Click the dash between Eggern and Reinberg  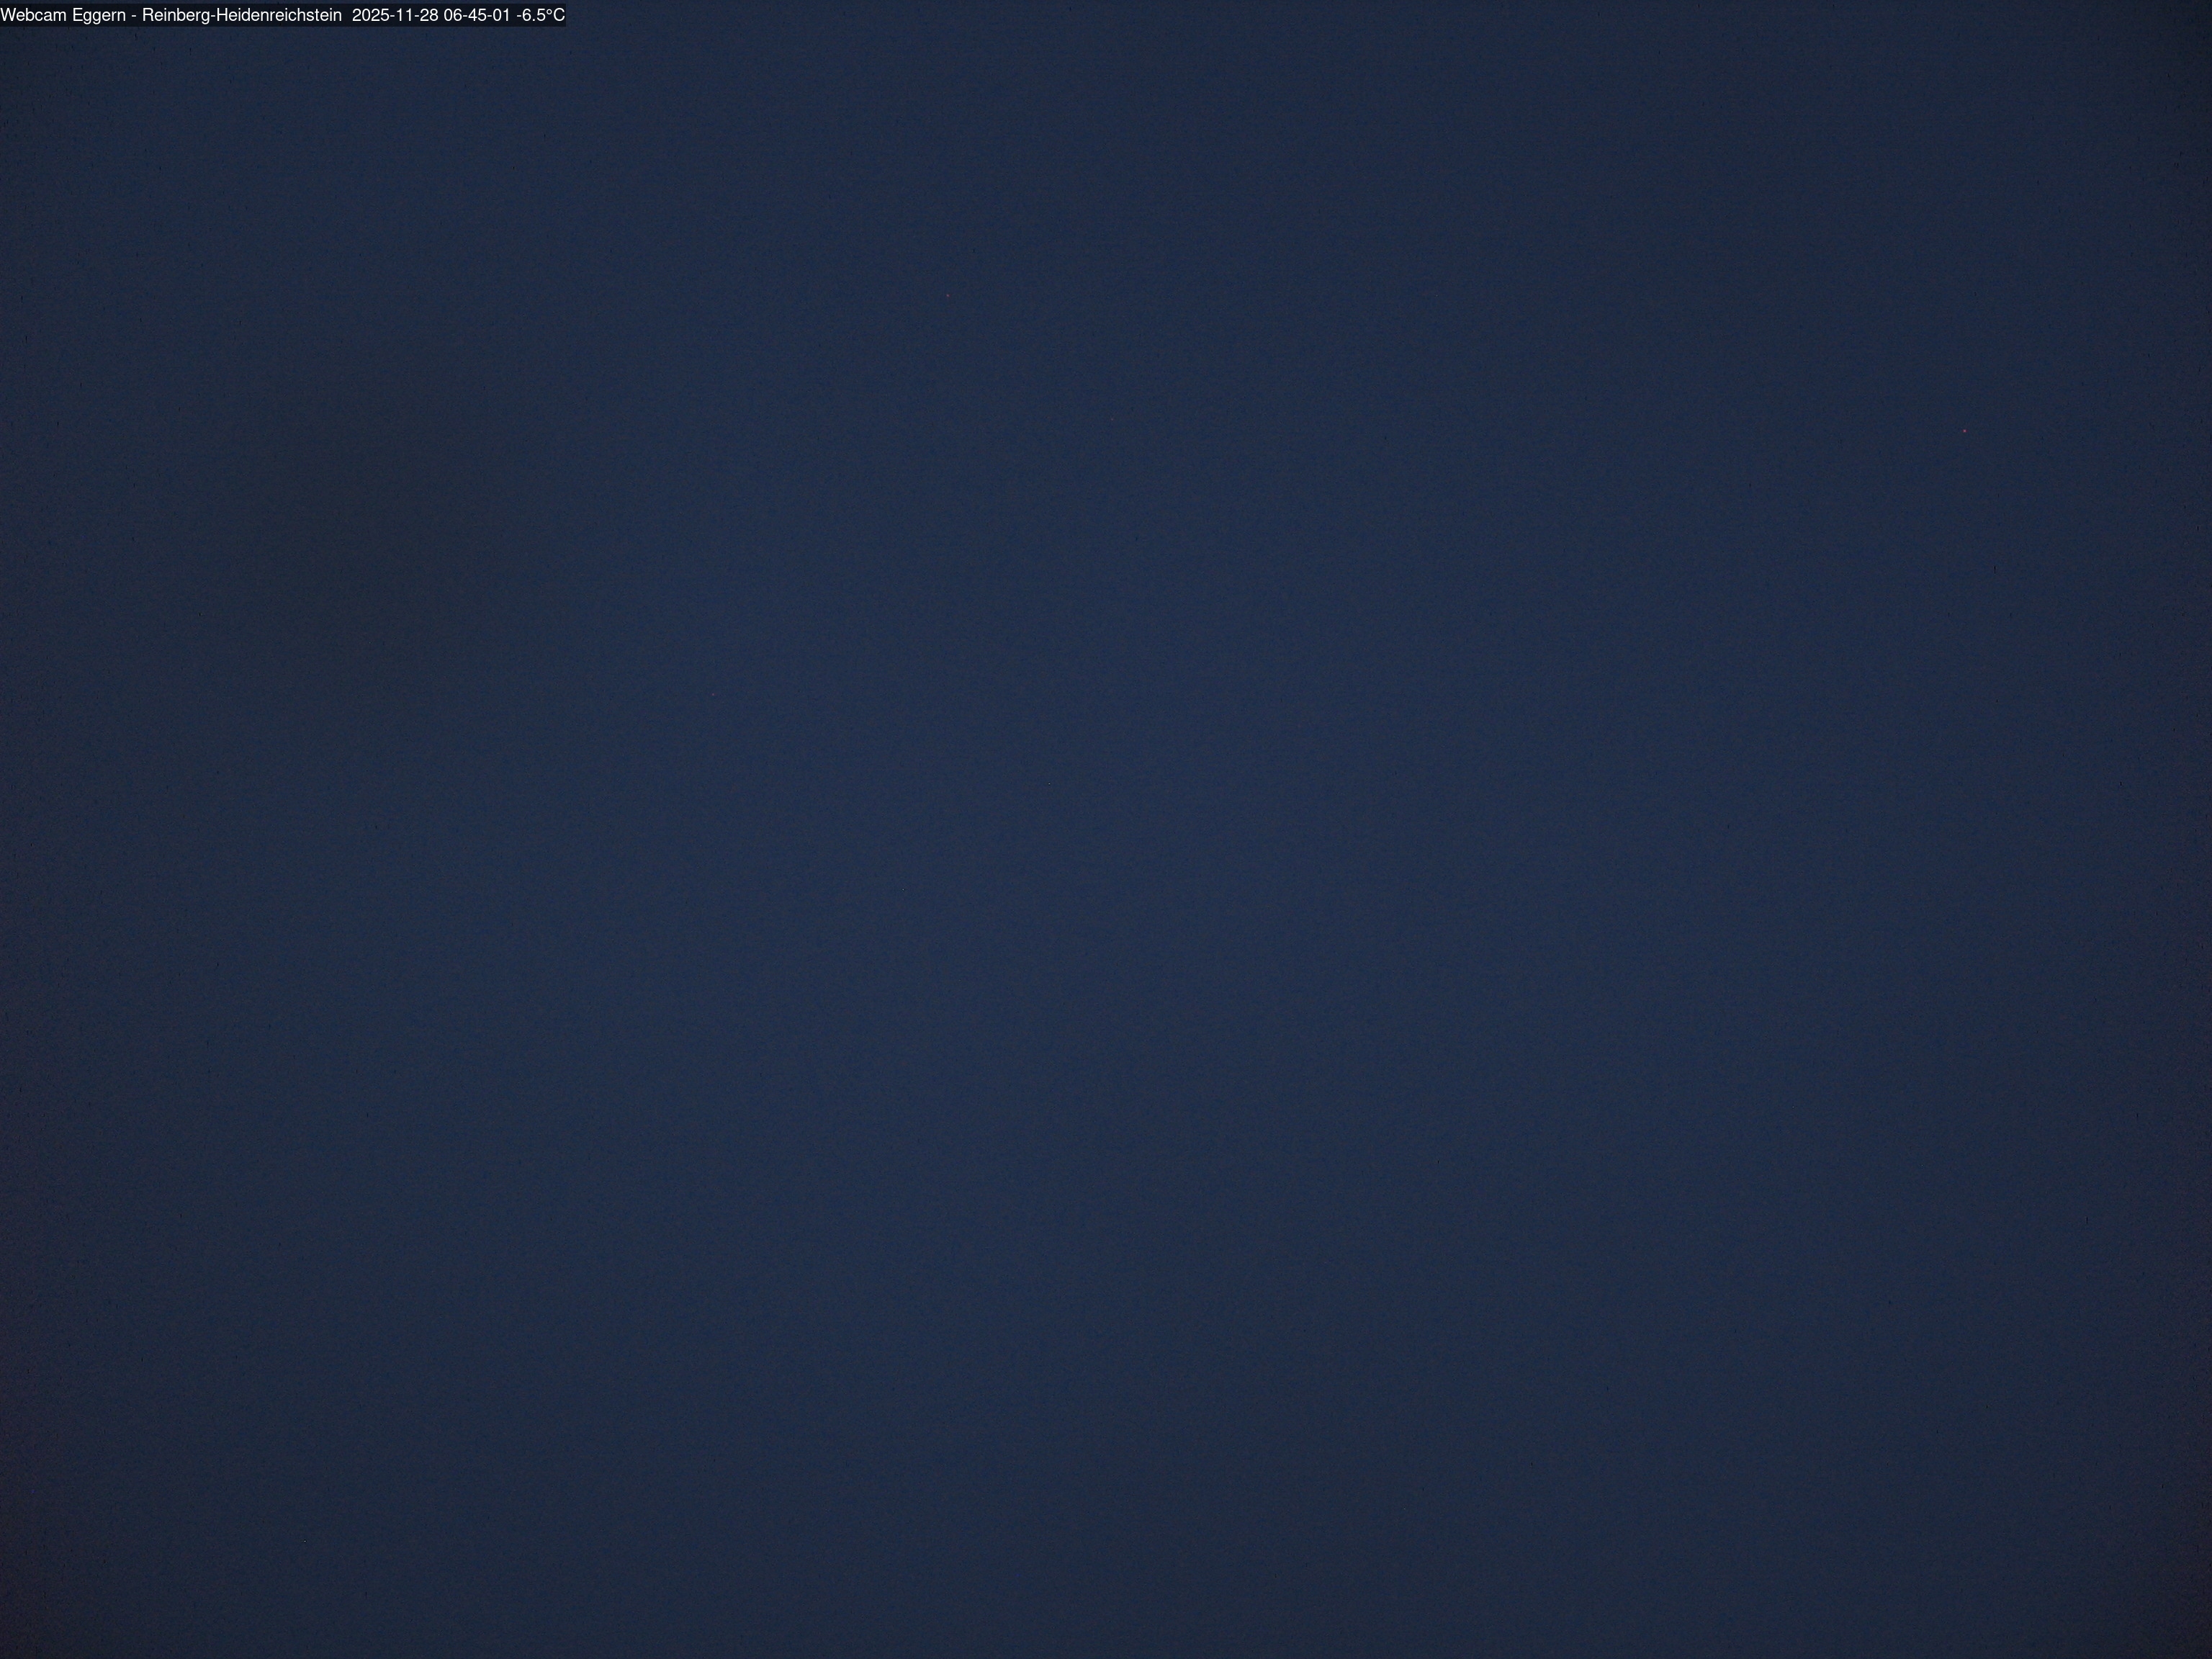click(134, 16)
